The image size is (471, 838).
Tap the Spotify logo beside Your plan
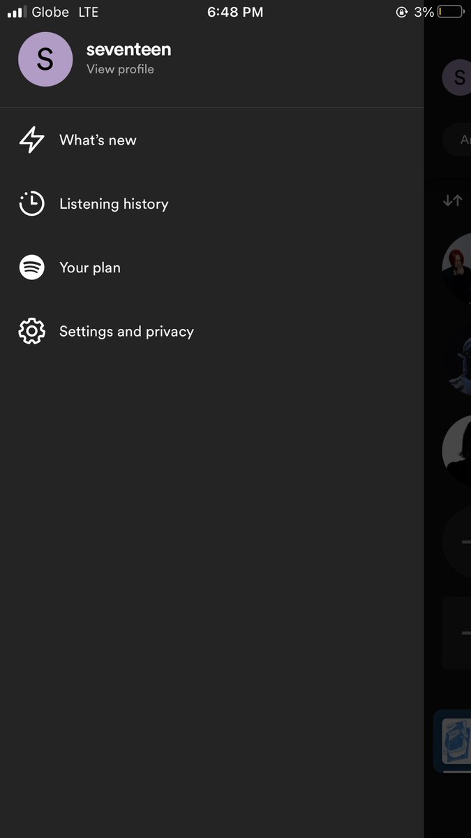click(31, 267)
